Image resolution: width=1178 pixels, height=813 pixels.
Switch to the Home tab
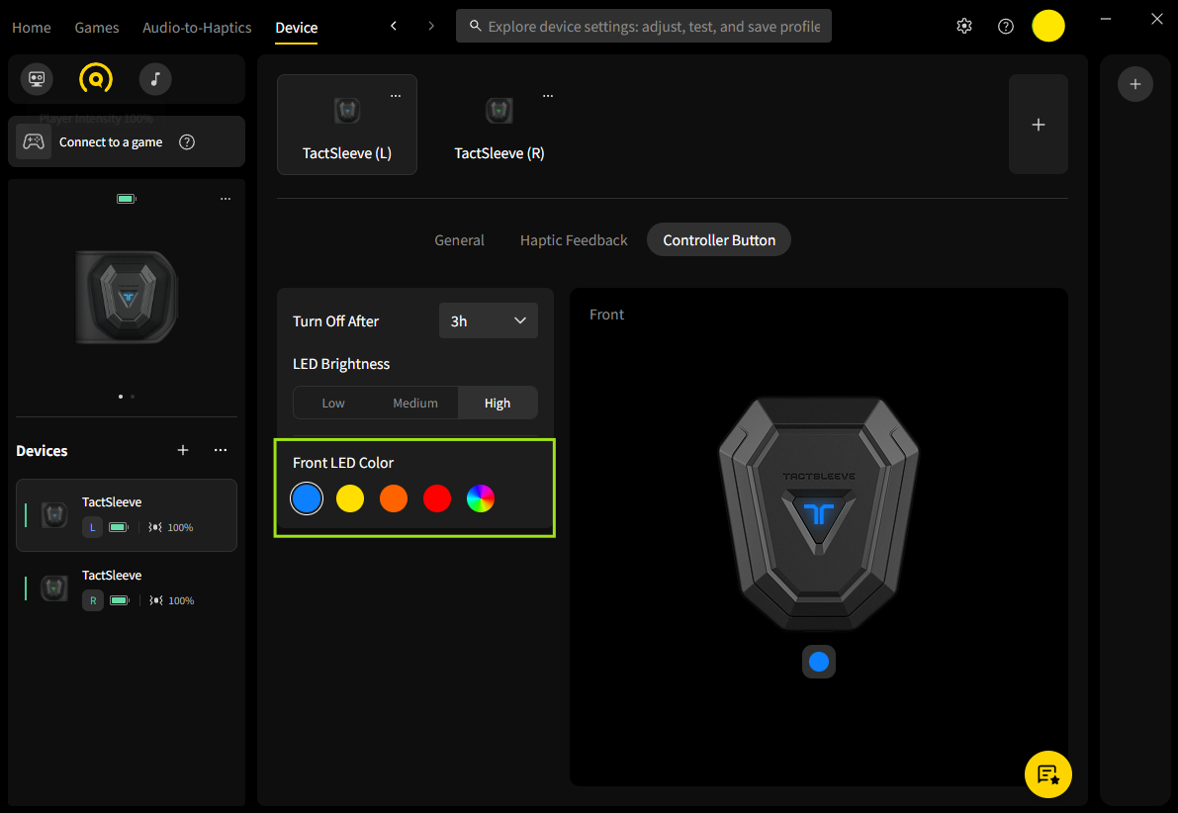click(32, 28)
